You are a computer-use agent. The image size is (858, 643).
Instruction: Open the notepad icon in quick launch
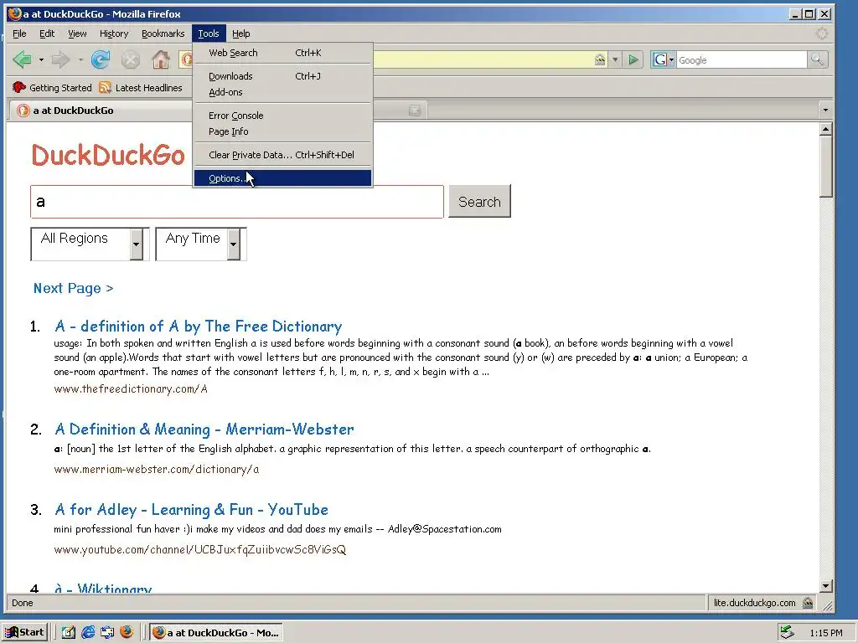[69, 632]
